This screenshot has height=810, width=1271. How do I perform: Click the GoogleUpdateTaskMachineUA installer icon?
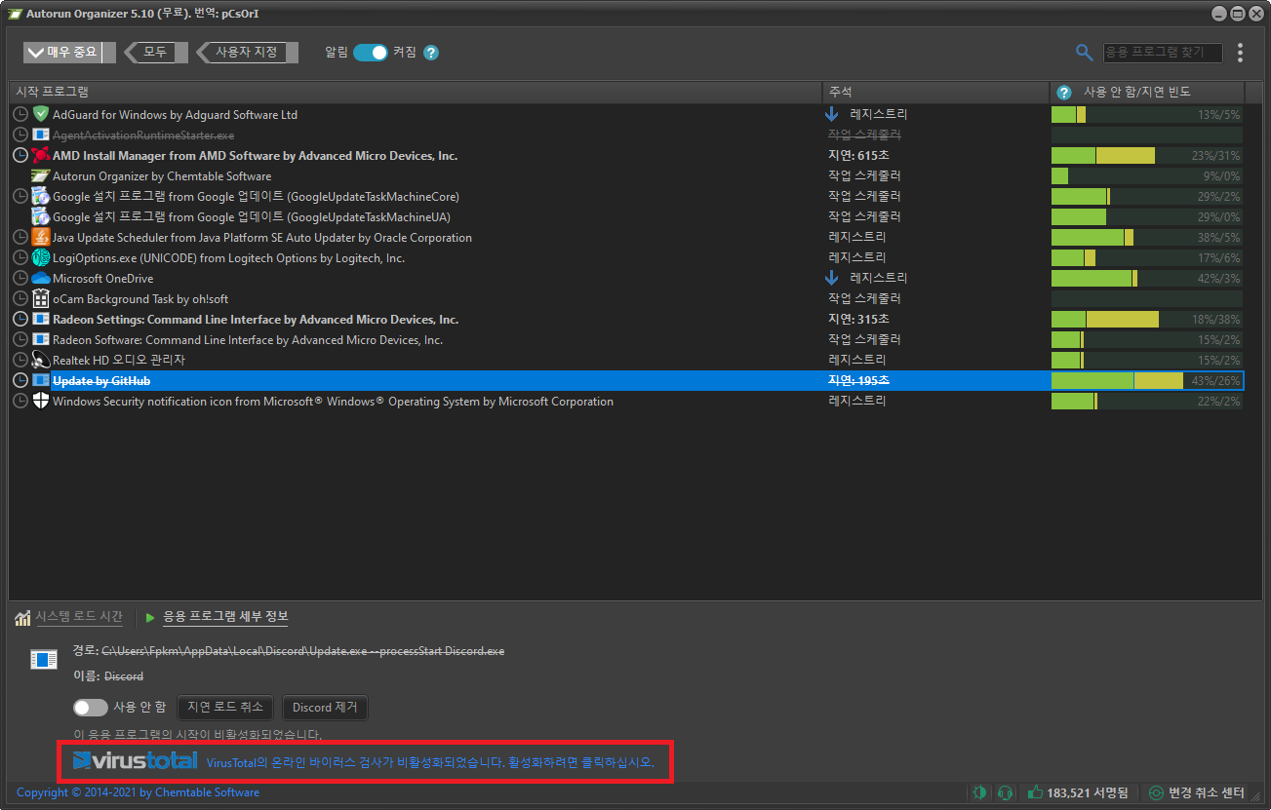click(41, 216)
